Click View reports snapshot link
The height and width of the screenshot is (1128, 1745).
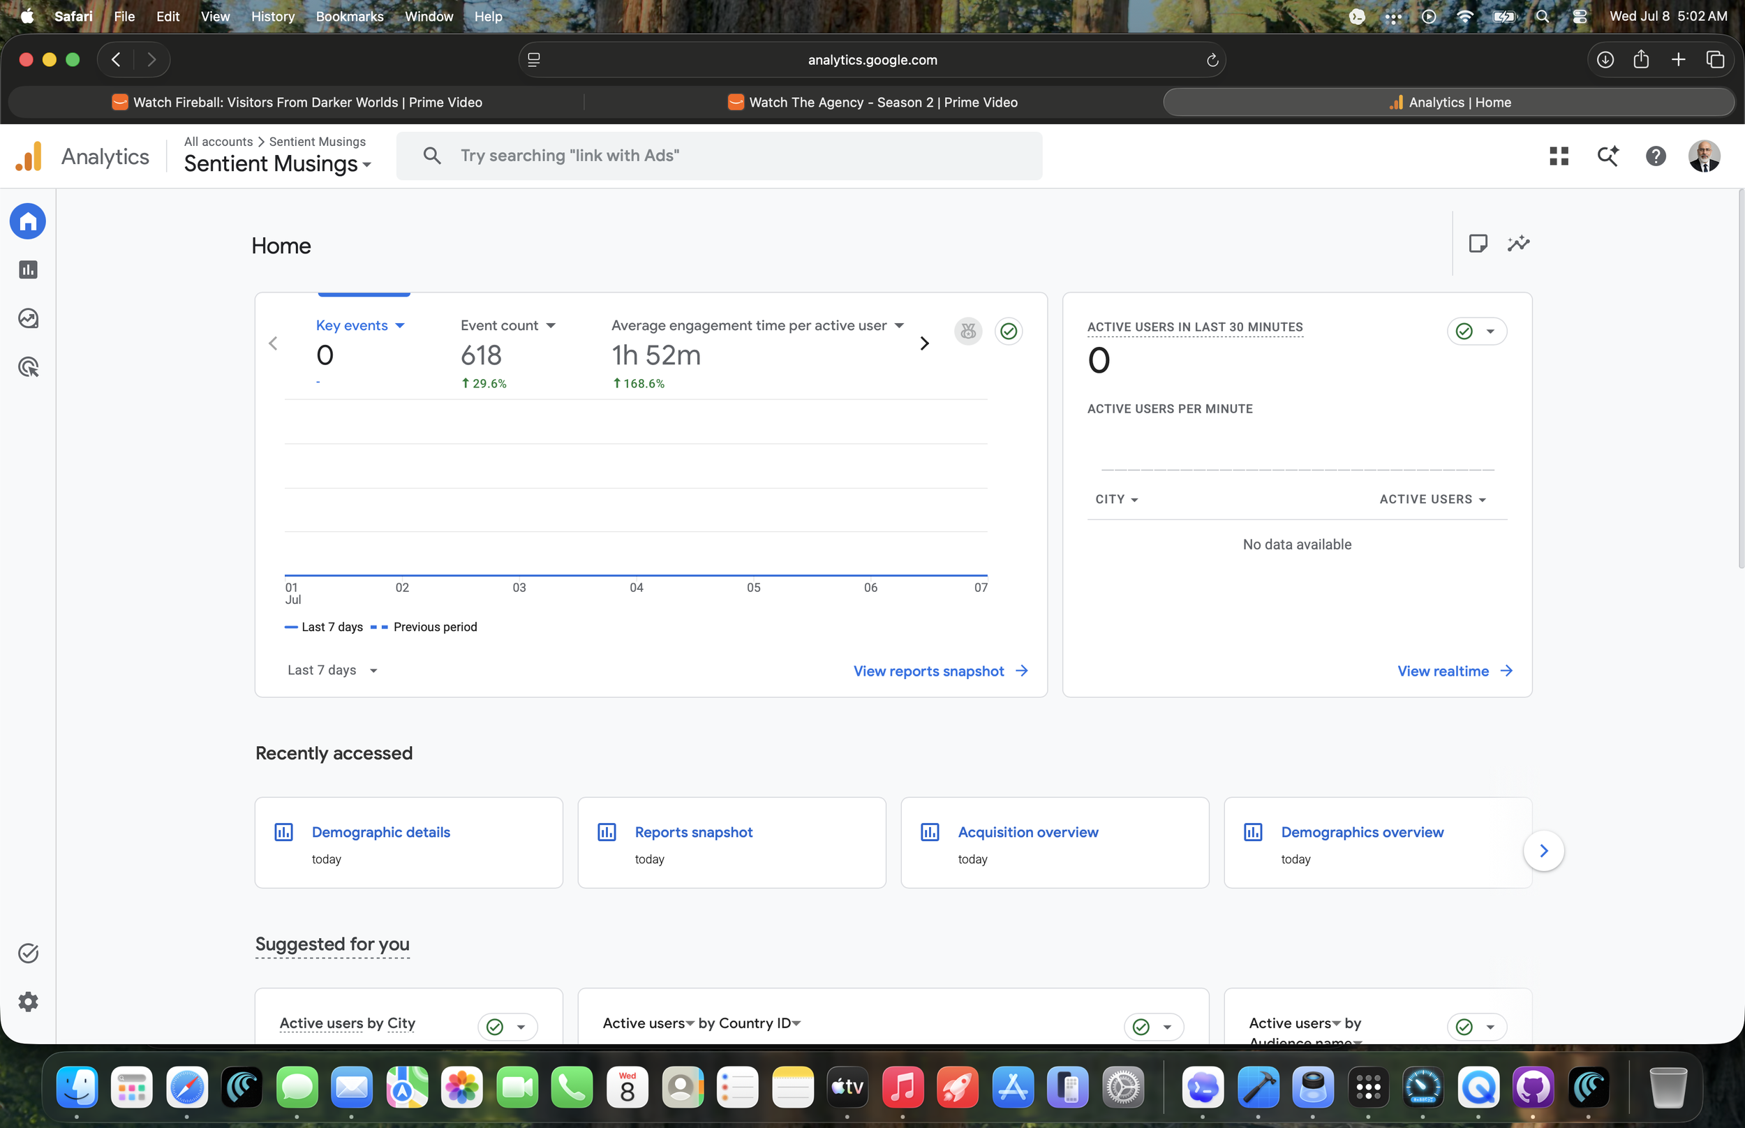tap(941, 671)
